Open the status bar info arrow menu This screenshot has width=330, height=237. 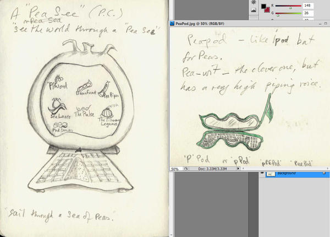pyautogui.click(x=238, y=169)
